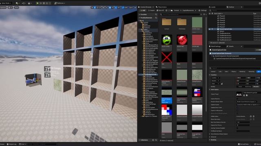This screenshot has width=261, height=146.
Task: Collapse the Scene Capture section
Action: (x=210, y=90)
